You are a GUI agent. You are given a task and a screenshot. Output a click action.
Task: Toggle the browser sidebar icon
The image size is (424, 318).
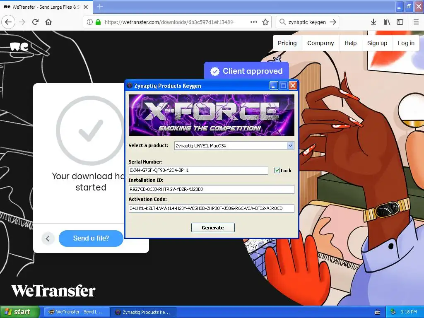pyautogui.click(x=400, y=22)
